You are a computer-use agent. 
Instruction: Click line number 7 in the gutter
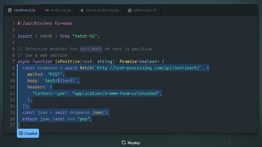[13, 62]
